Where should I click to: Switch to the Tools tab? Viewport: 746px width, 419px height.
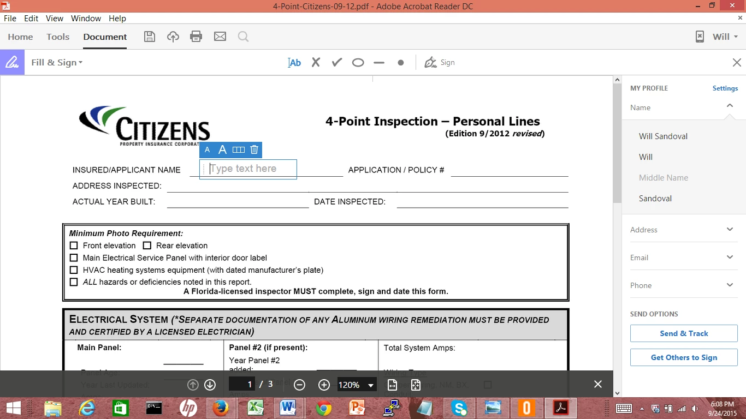click(x=58, y=37)
